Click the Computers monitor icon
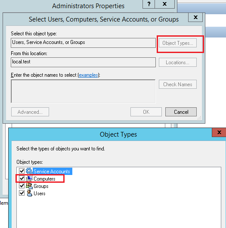Image resolution: width=226 pixels, height=228 pixels. tap(29, 178)
